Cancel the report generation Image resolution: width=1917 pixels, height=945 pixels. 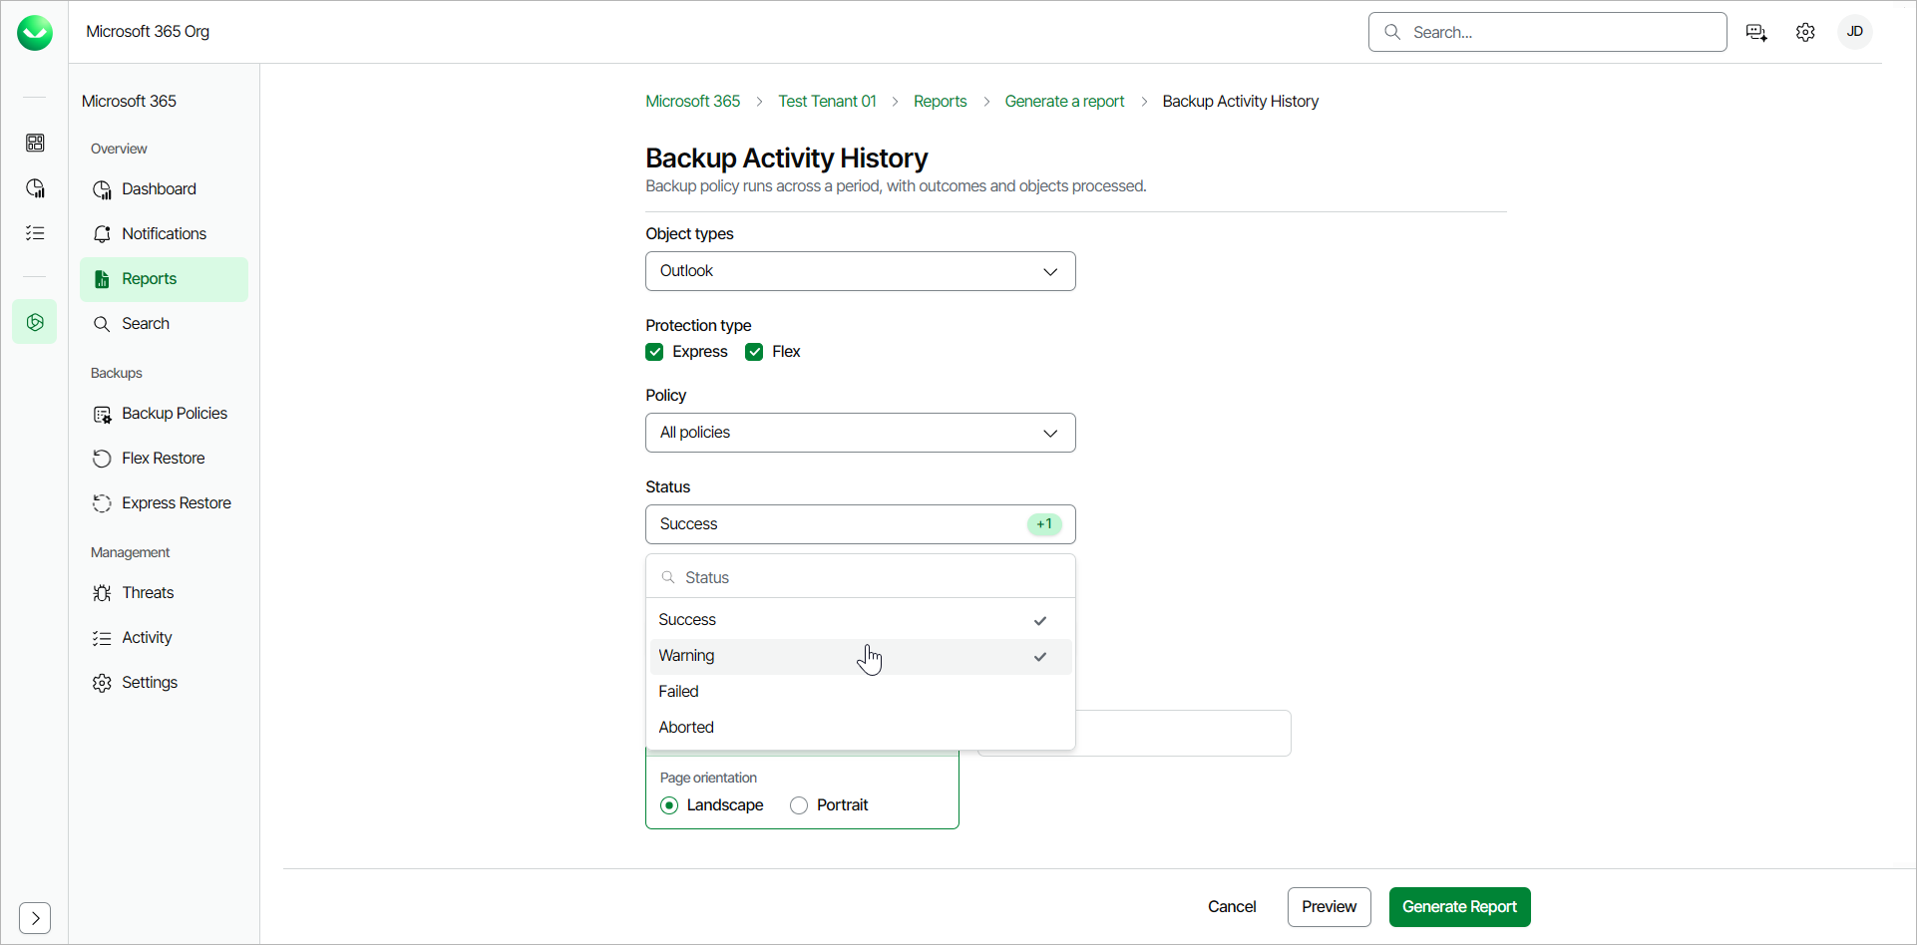pos(1232,907)
